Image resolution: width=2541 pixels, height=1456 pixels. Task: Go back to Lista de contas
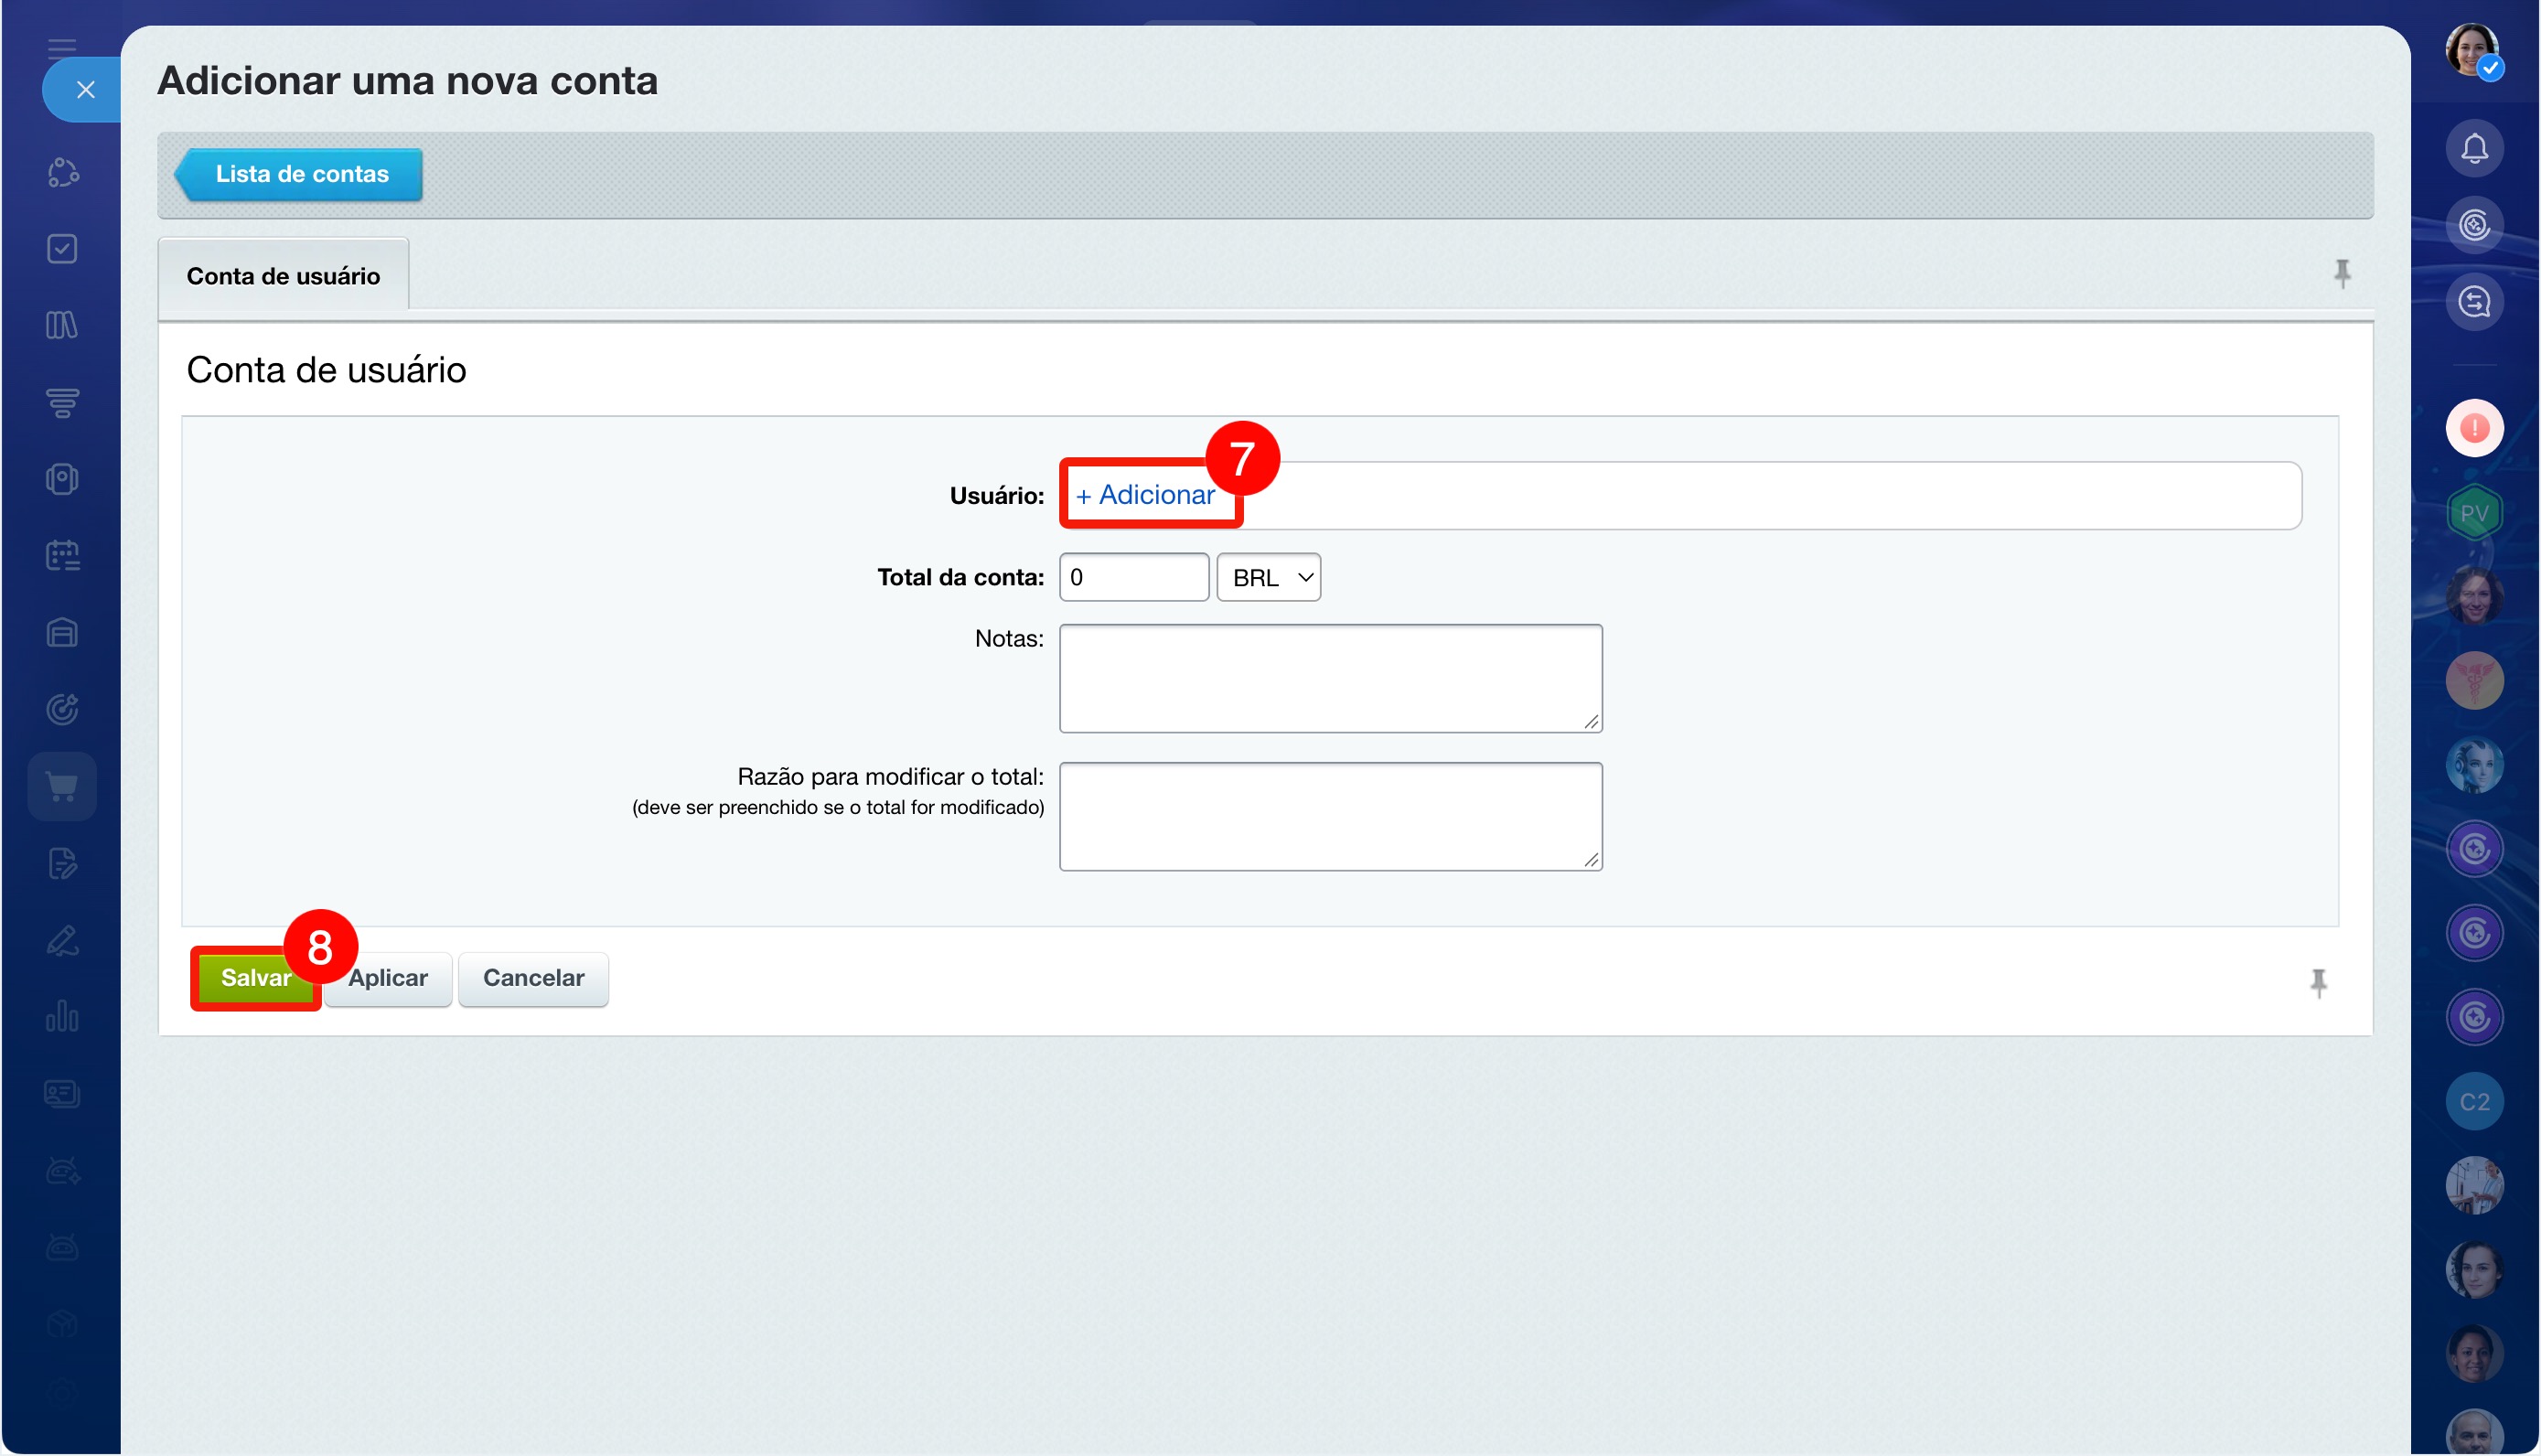299,174
